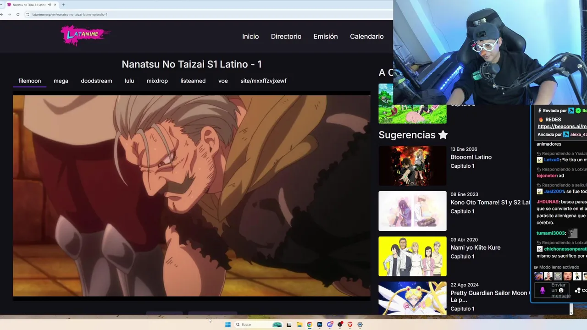Screen dimensions: 587x330
Task: Open the beacons.ai link in the pinned chat message
Action: point(562,126)
